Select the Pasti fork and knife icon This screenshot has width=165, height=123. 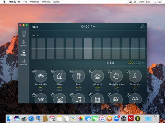coord(78,76)
